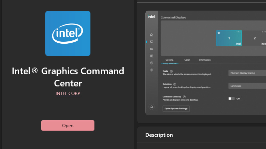Click the Description heading

[x=159, y=135]
